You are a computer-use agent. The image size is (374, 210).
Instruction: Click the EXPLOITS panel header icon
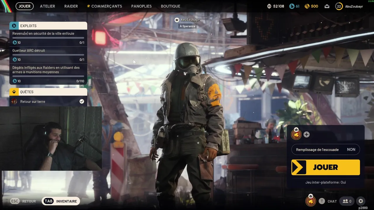pos(14,26)
